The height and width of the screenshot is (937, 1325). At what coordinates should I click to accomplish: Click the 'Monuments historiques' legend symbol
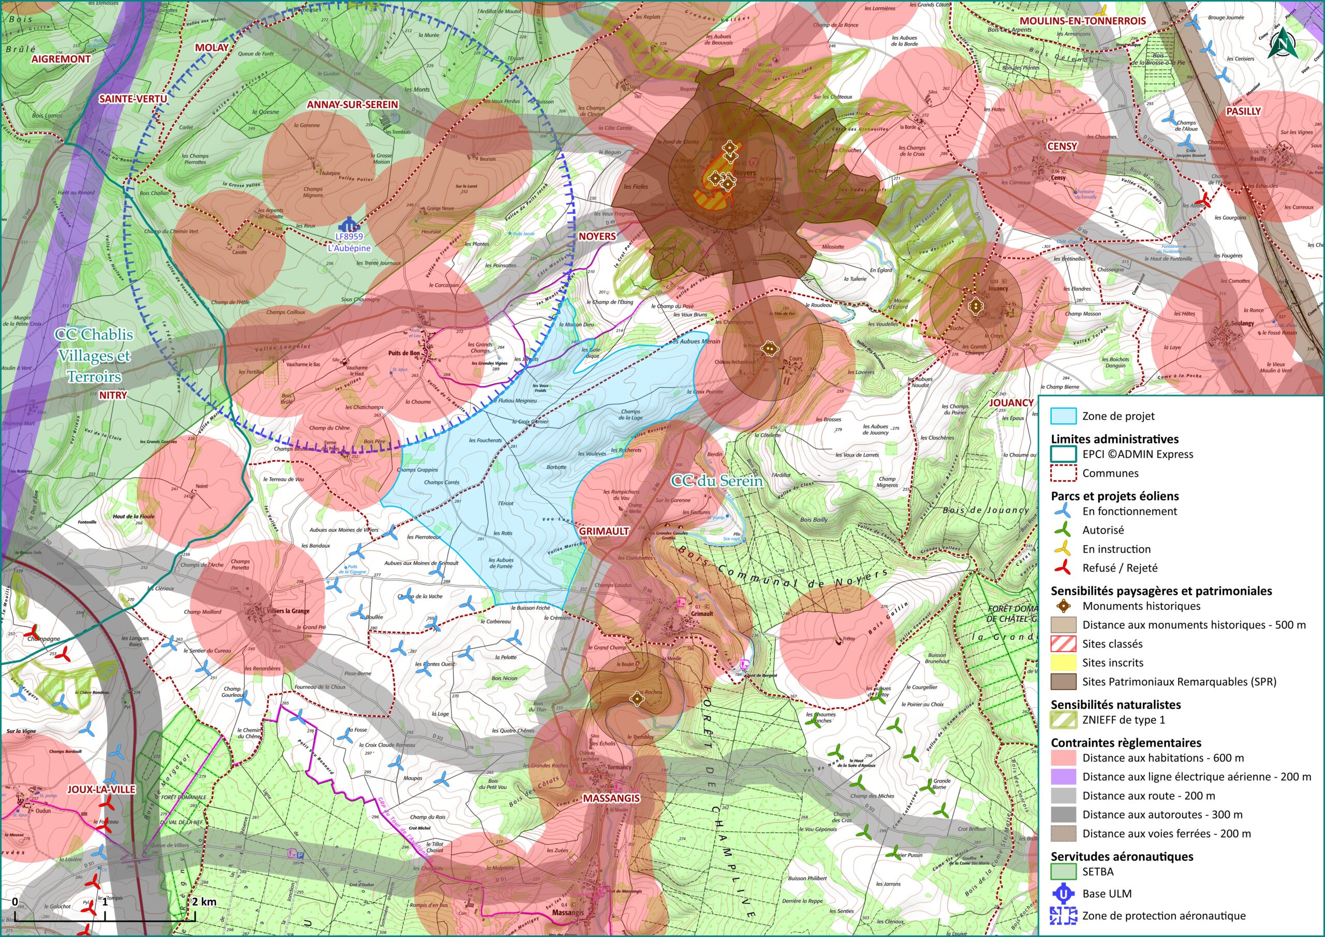pyautogui.click(x=1063, y=606)
